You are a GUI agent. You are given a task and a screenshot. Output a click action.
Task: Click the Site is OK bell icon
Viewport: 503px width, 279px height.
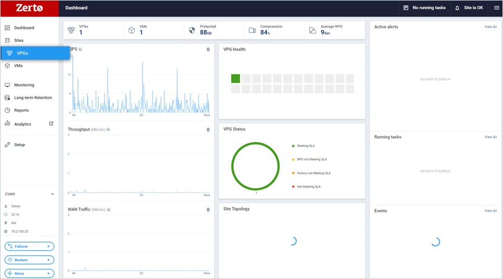457,8
